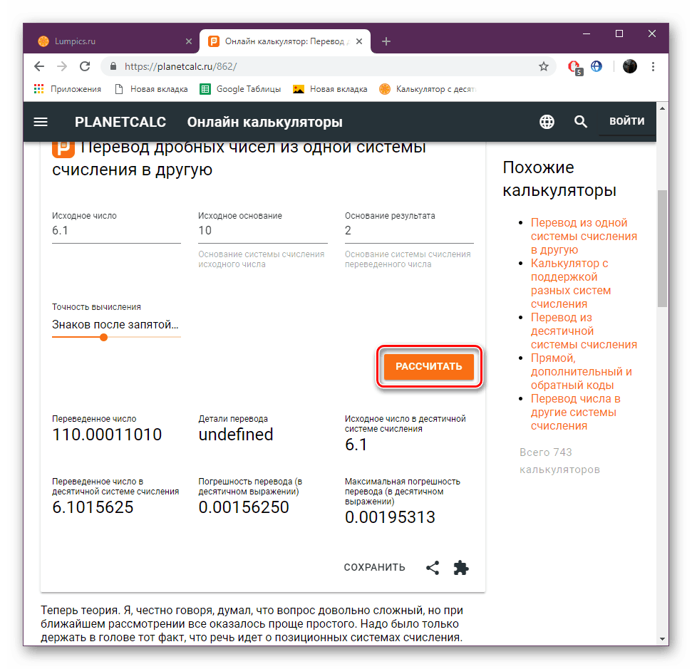Open the Chrome three-dot menu

click(x=654, y=67)
